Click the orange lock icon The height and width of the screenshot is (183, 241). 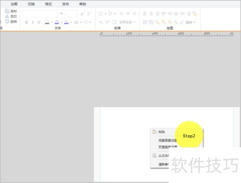[195, 13]
